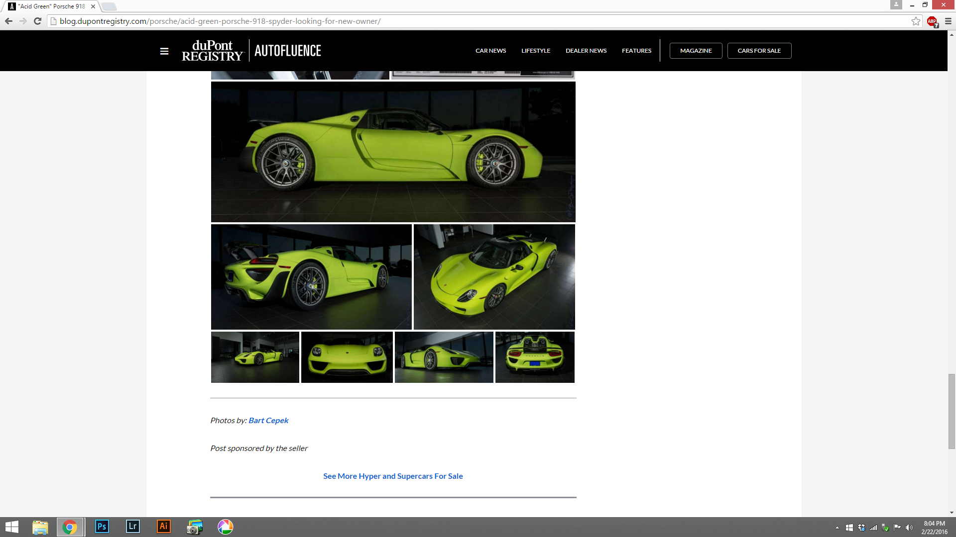Open the CAR NEWS menu
Viewport: 956px width, 537px height.
pos(490,51)
